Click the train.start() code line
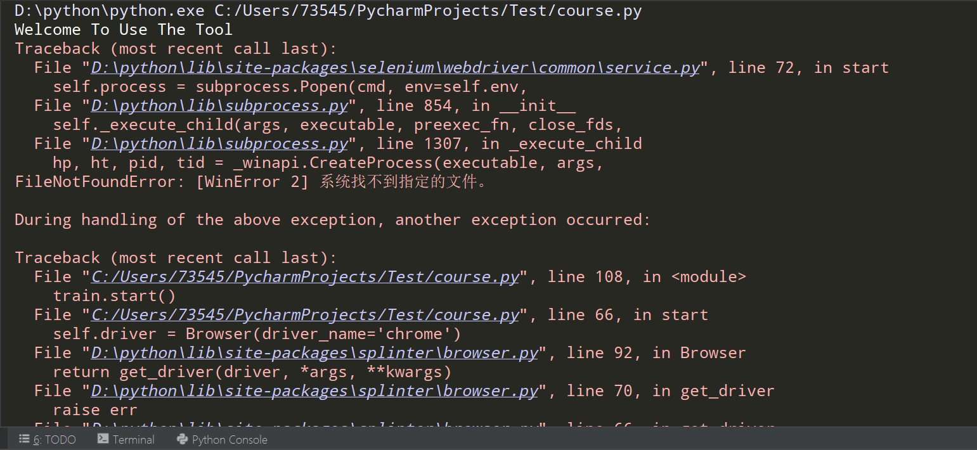The height and width of the screenshot is (450, 977). (x=114, y=295)
